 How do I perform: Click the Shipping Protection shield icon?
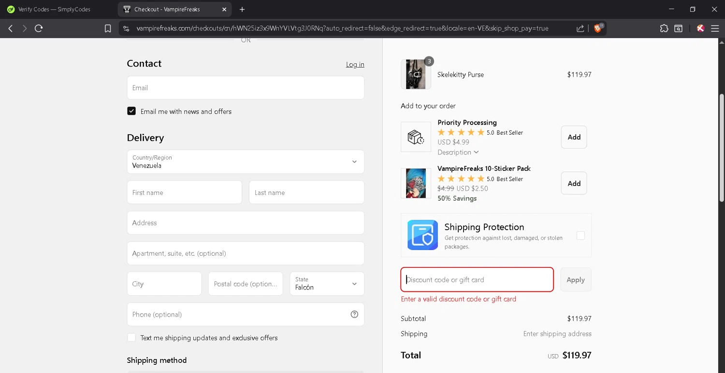click(422, 235)
